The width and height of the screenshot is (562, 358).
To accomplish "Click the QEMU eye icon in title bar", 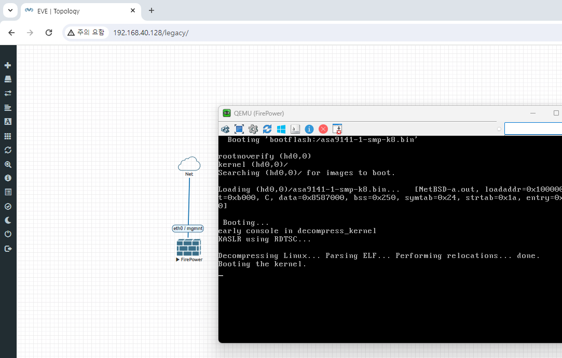I will coord(227,113).
